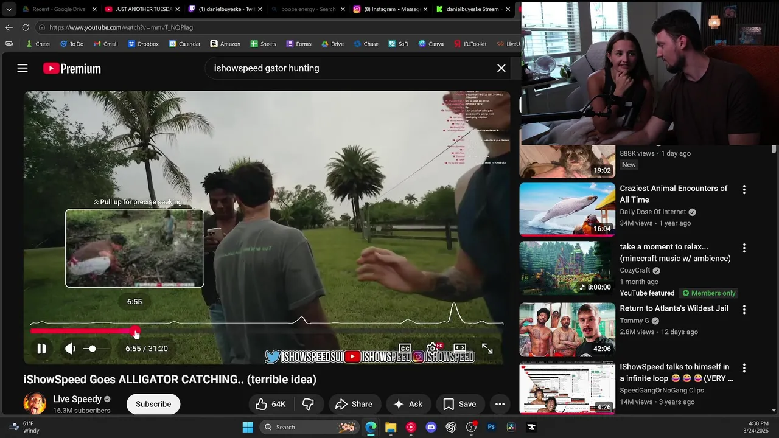Toggle theater mode on the player
This screenshot has width=779, height=438.
click(460, 348)
